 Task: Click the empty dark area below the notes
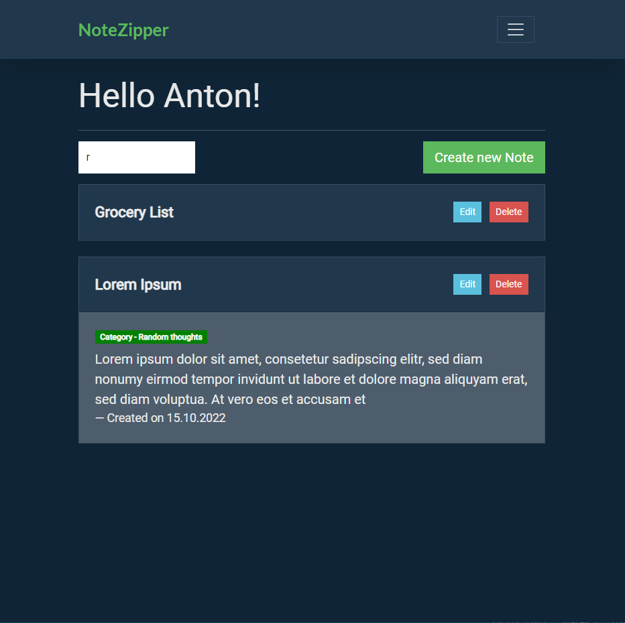click(x=311, y=529)
